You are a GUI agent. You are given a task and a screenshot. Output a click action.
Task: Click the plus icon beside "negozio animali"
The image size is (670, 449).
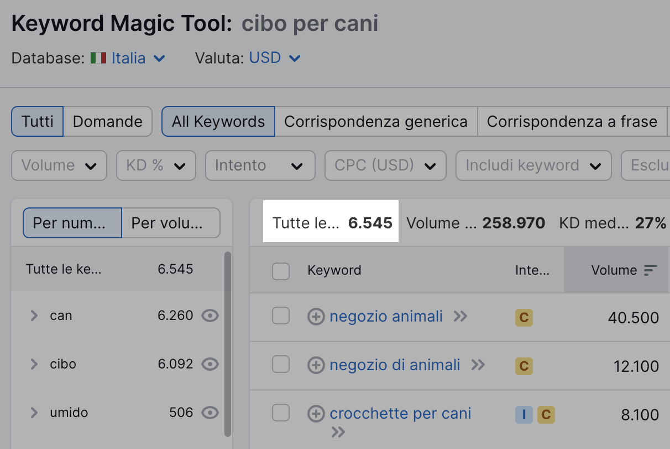[316, 316]
